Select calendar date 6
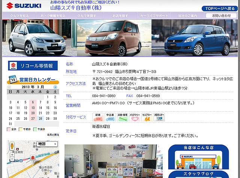 tap(33, 102)
